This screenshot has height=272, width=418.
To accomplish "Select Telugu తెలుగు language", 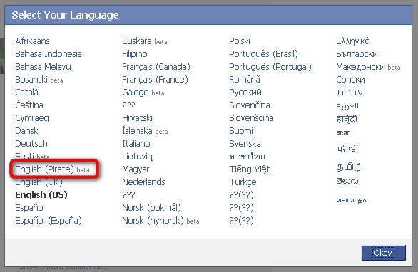I will pyautogui.click(x=347, y=182).
